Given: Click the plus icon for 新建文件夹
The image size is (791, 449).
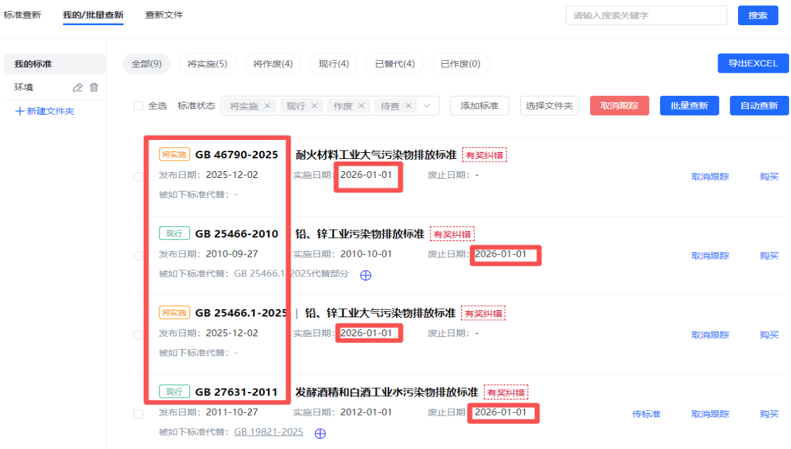Looking at the screenshot, I should click(20, 111).
